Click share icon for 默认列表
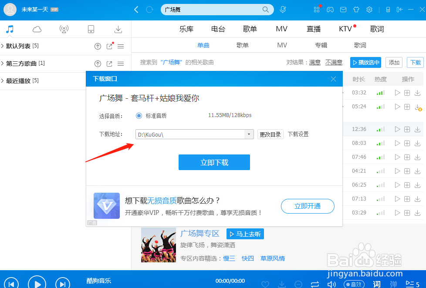 (x=109, y=47)
